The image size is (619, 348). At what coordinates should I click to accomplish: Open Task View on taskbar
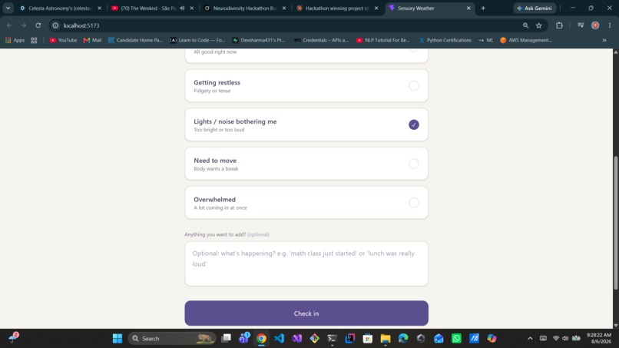click(227, 339)
